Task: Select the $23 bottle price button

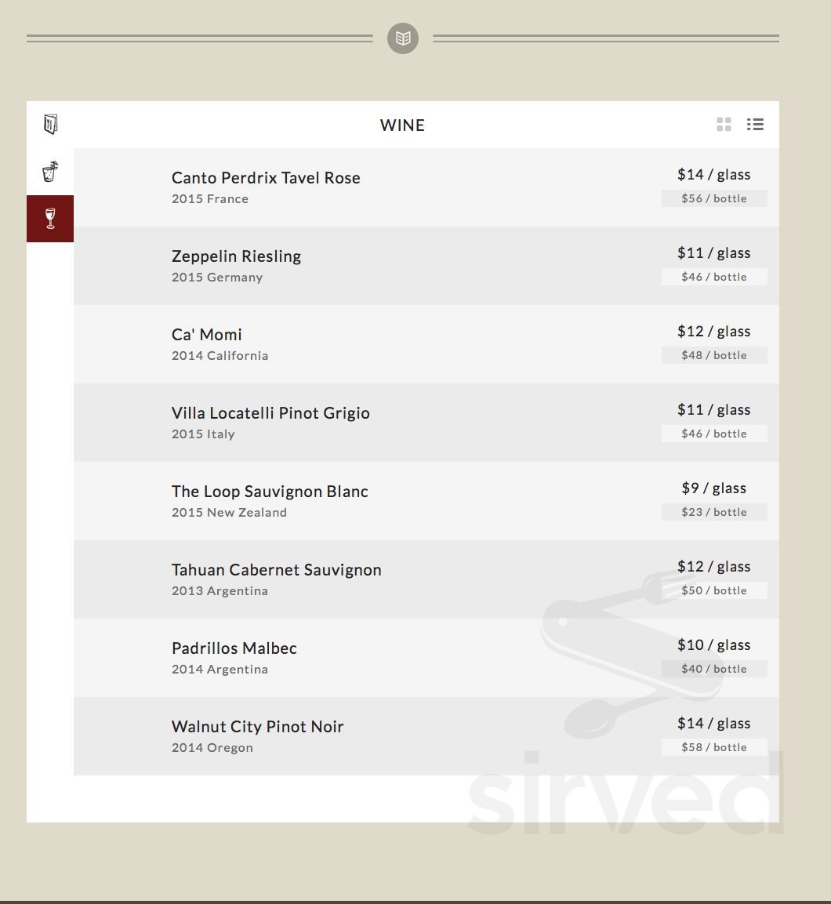Action: click(714, 512)
